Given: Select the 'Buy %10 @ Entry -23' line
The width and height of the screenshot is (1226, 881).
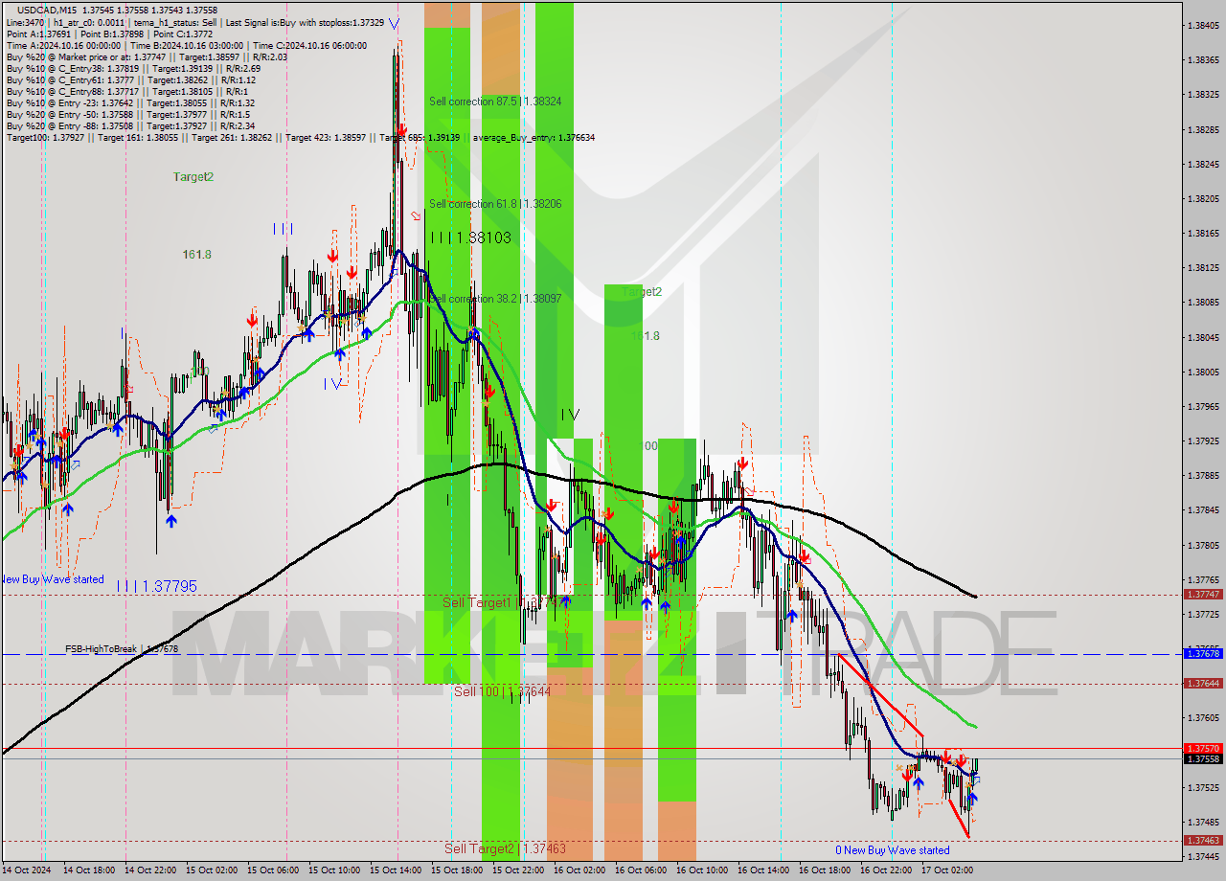Looking at the screenshot, I should (x=130, y=102).
